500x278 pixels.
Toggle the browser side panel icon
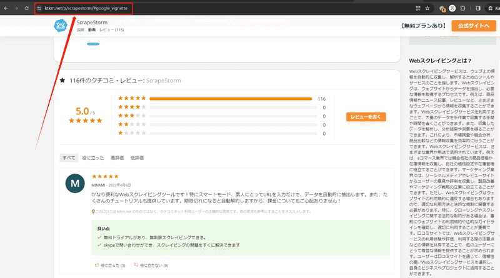478,8
